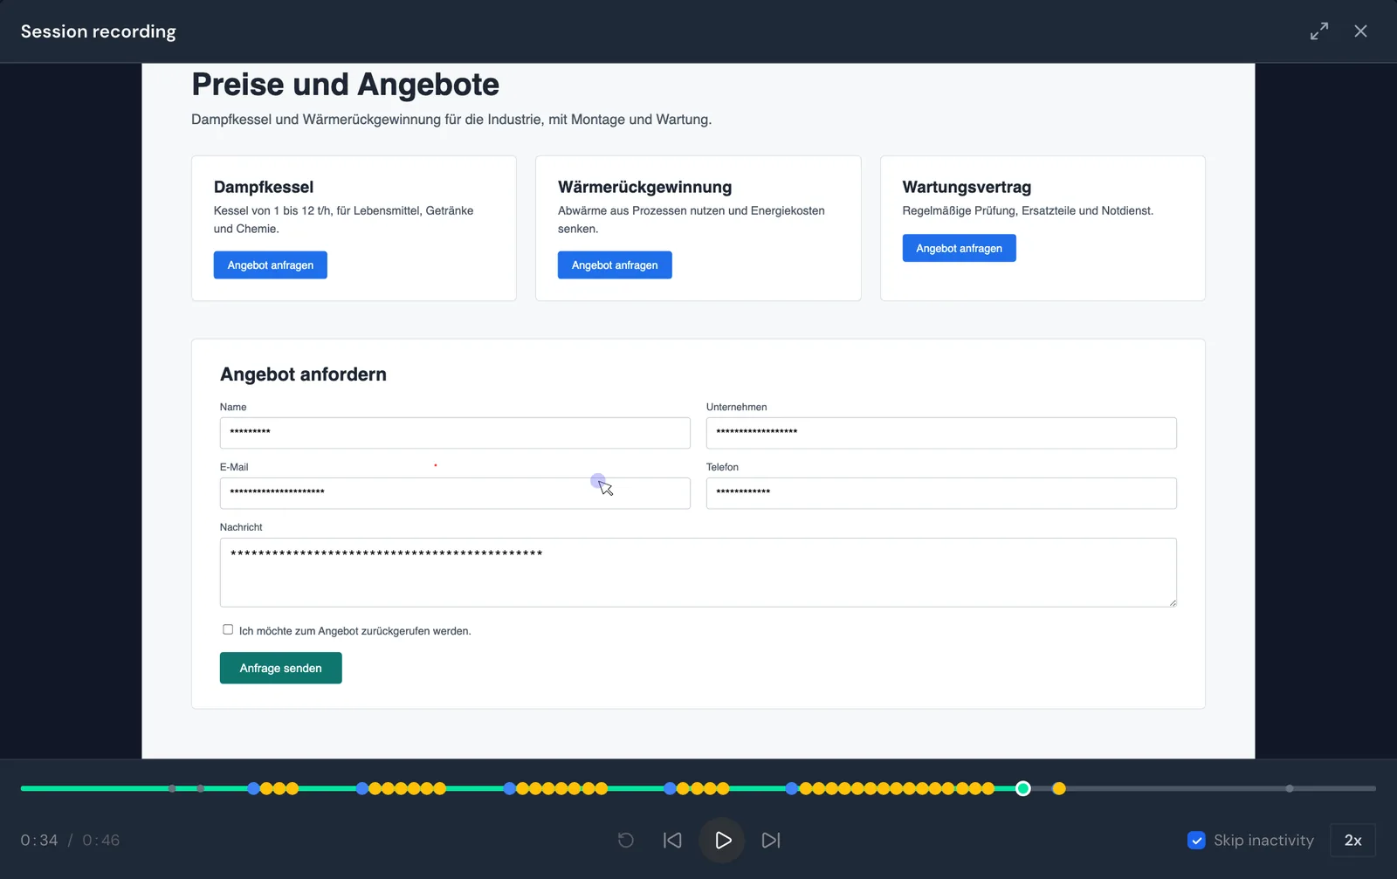This screenshot has height=879, width=1397.
Task: Request a quote for Wärmerückgewinnung
Action: (x=615, y=265)
